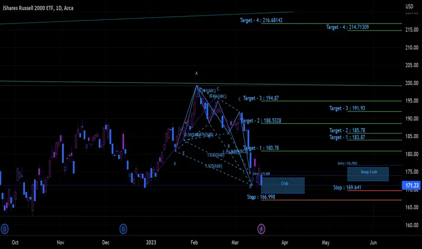Screen dimensions: 422x249
Task: Click the Target - 4 : 214.71309 label
Action: point(347,27)
